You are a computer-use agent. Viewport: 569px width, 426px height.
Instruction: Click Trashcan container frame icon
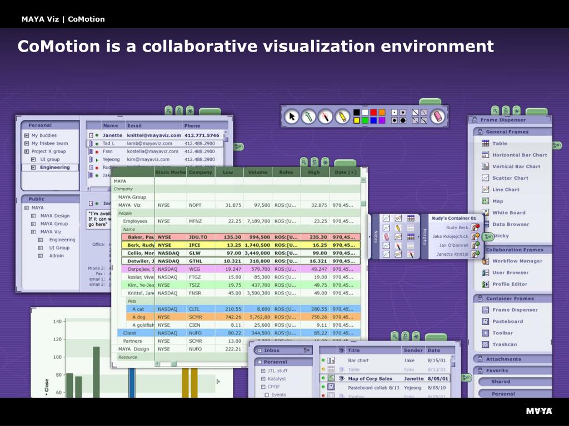point(485,344)
